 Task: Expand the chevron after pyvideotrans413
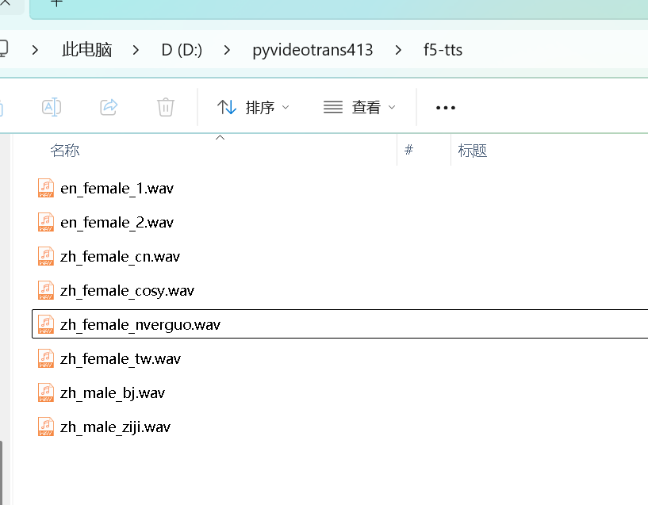(398, 50)
